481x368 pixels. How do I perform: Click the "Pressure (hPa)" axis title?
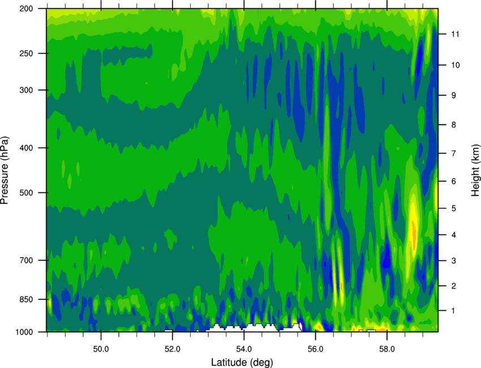click(x=5, y=170)
